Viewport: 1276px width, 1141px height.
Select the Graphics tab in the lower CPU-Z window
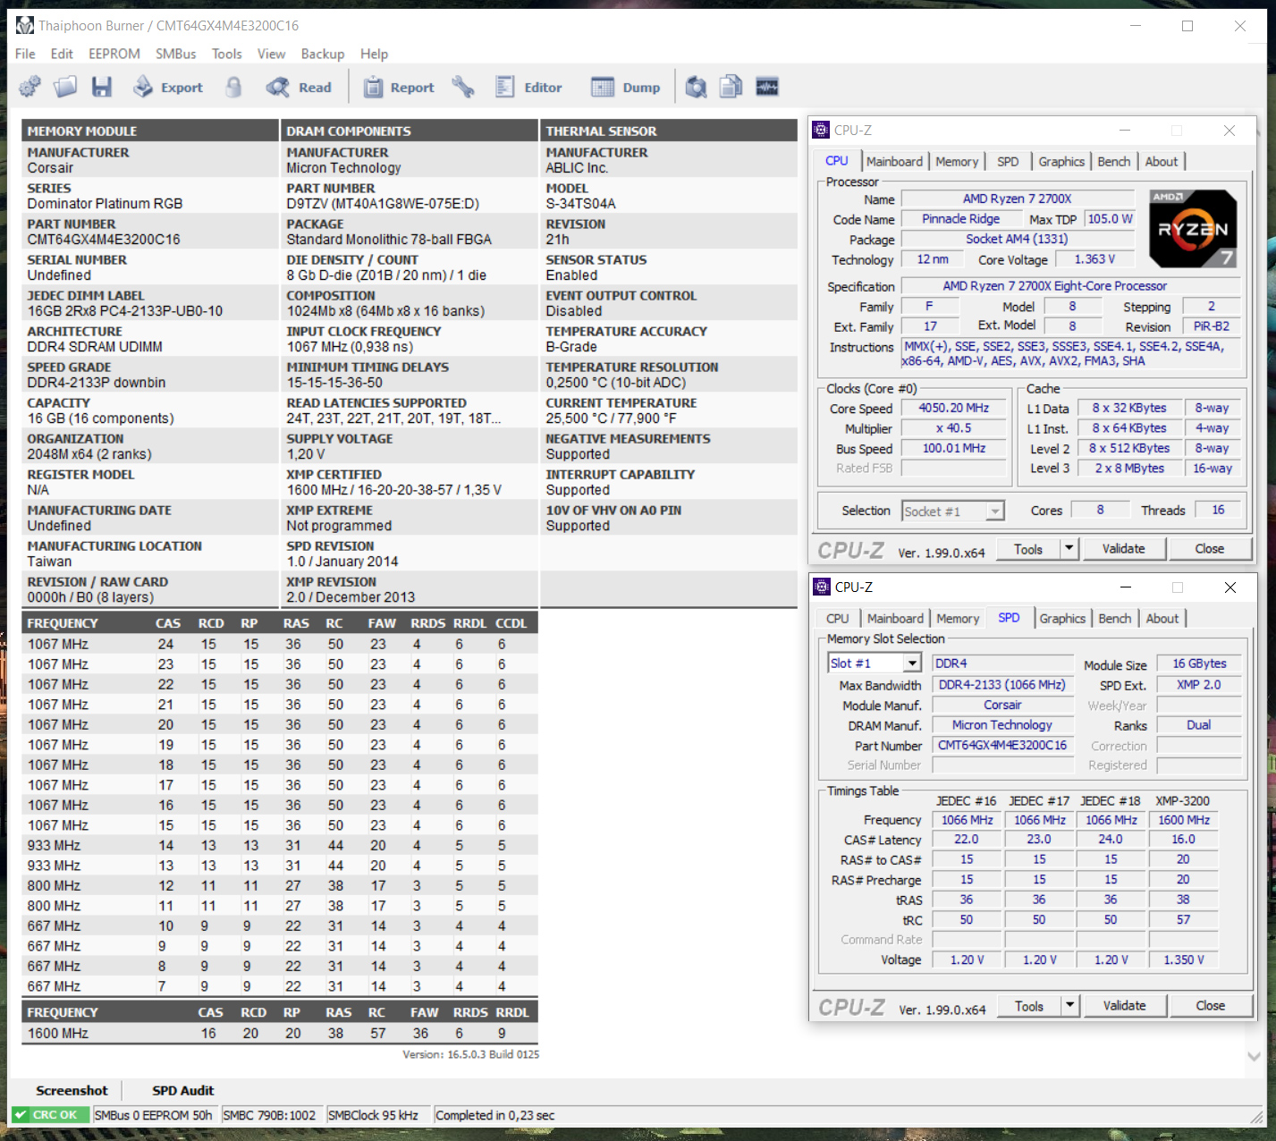click(1062, 619)
